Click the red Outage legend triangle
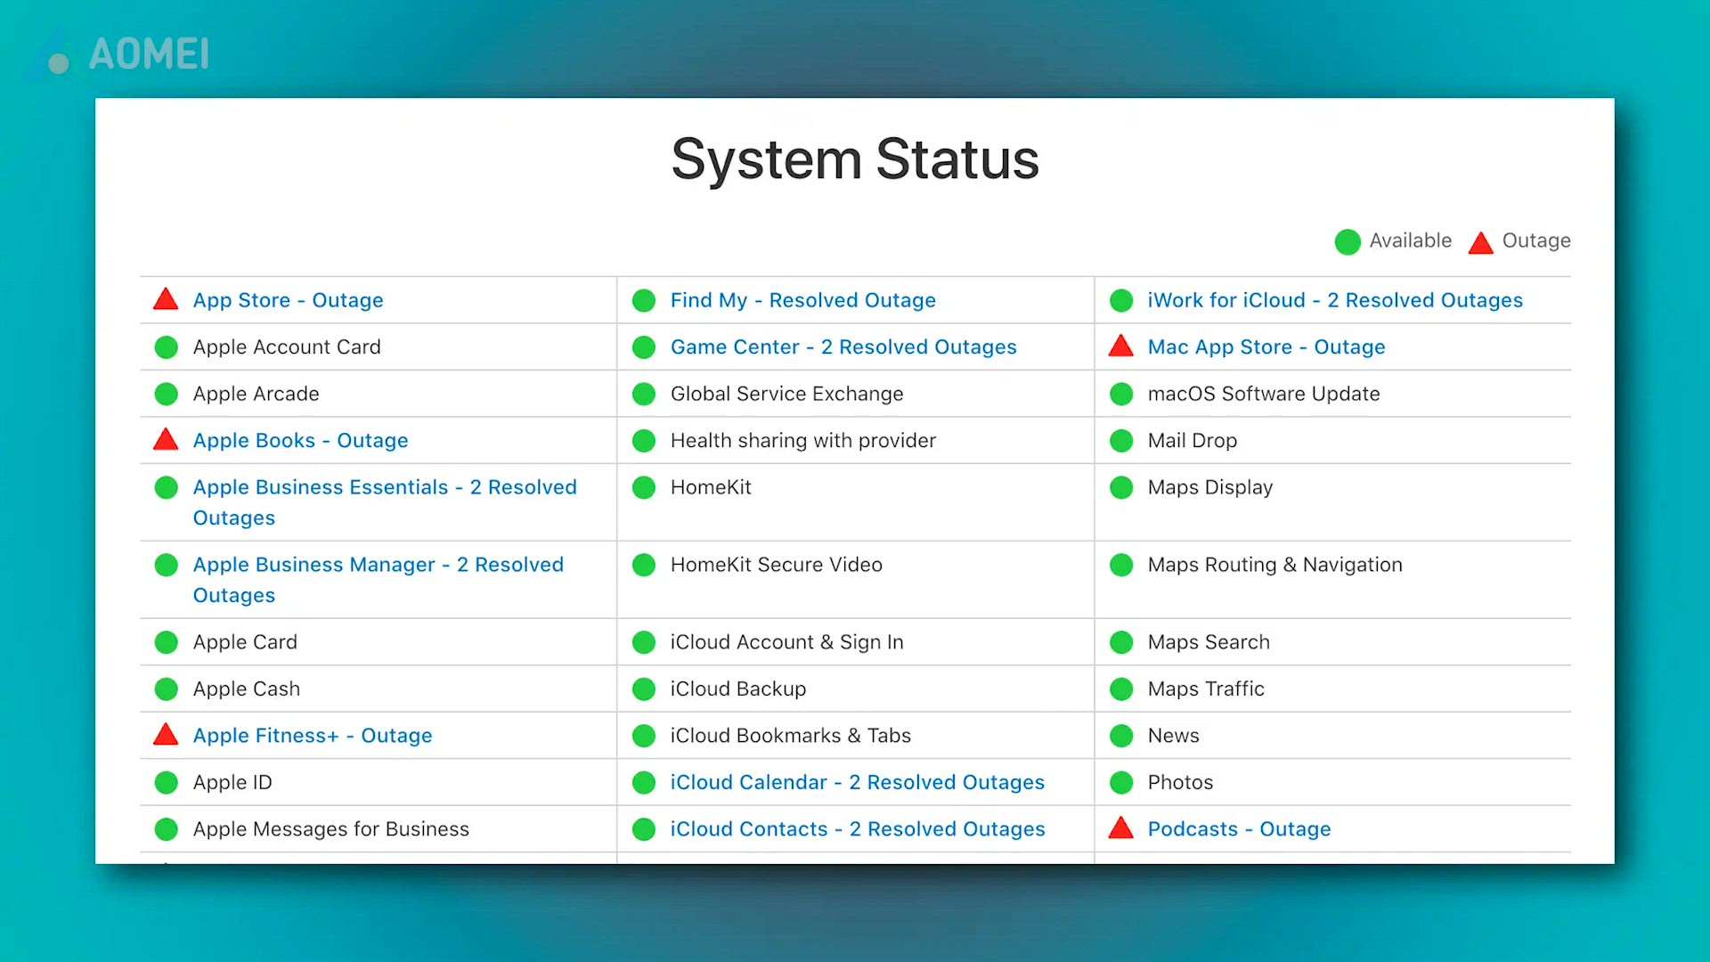The image size is (1710, 962). click(x=1480, y=242)
